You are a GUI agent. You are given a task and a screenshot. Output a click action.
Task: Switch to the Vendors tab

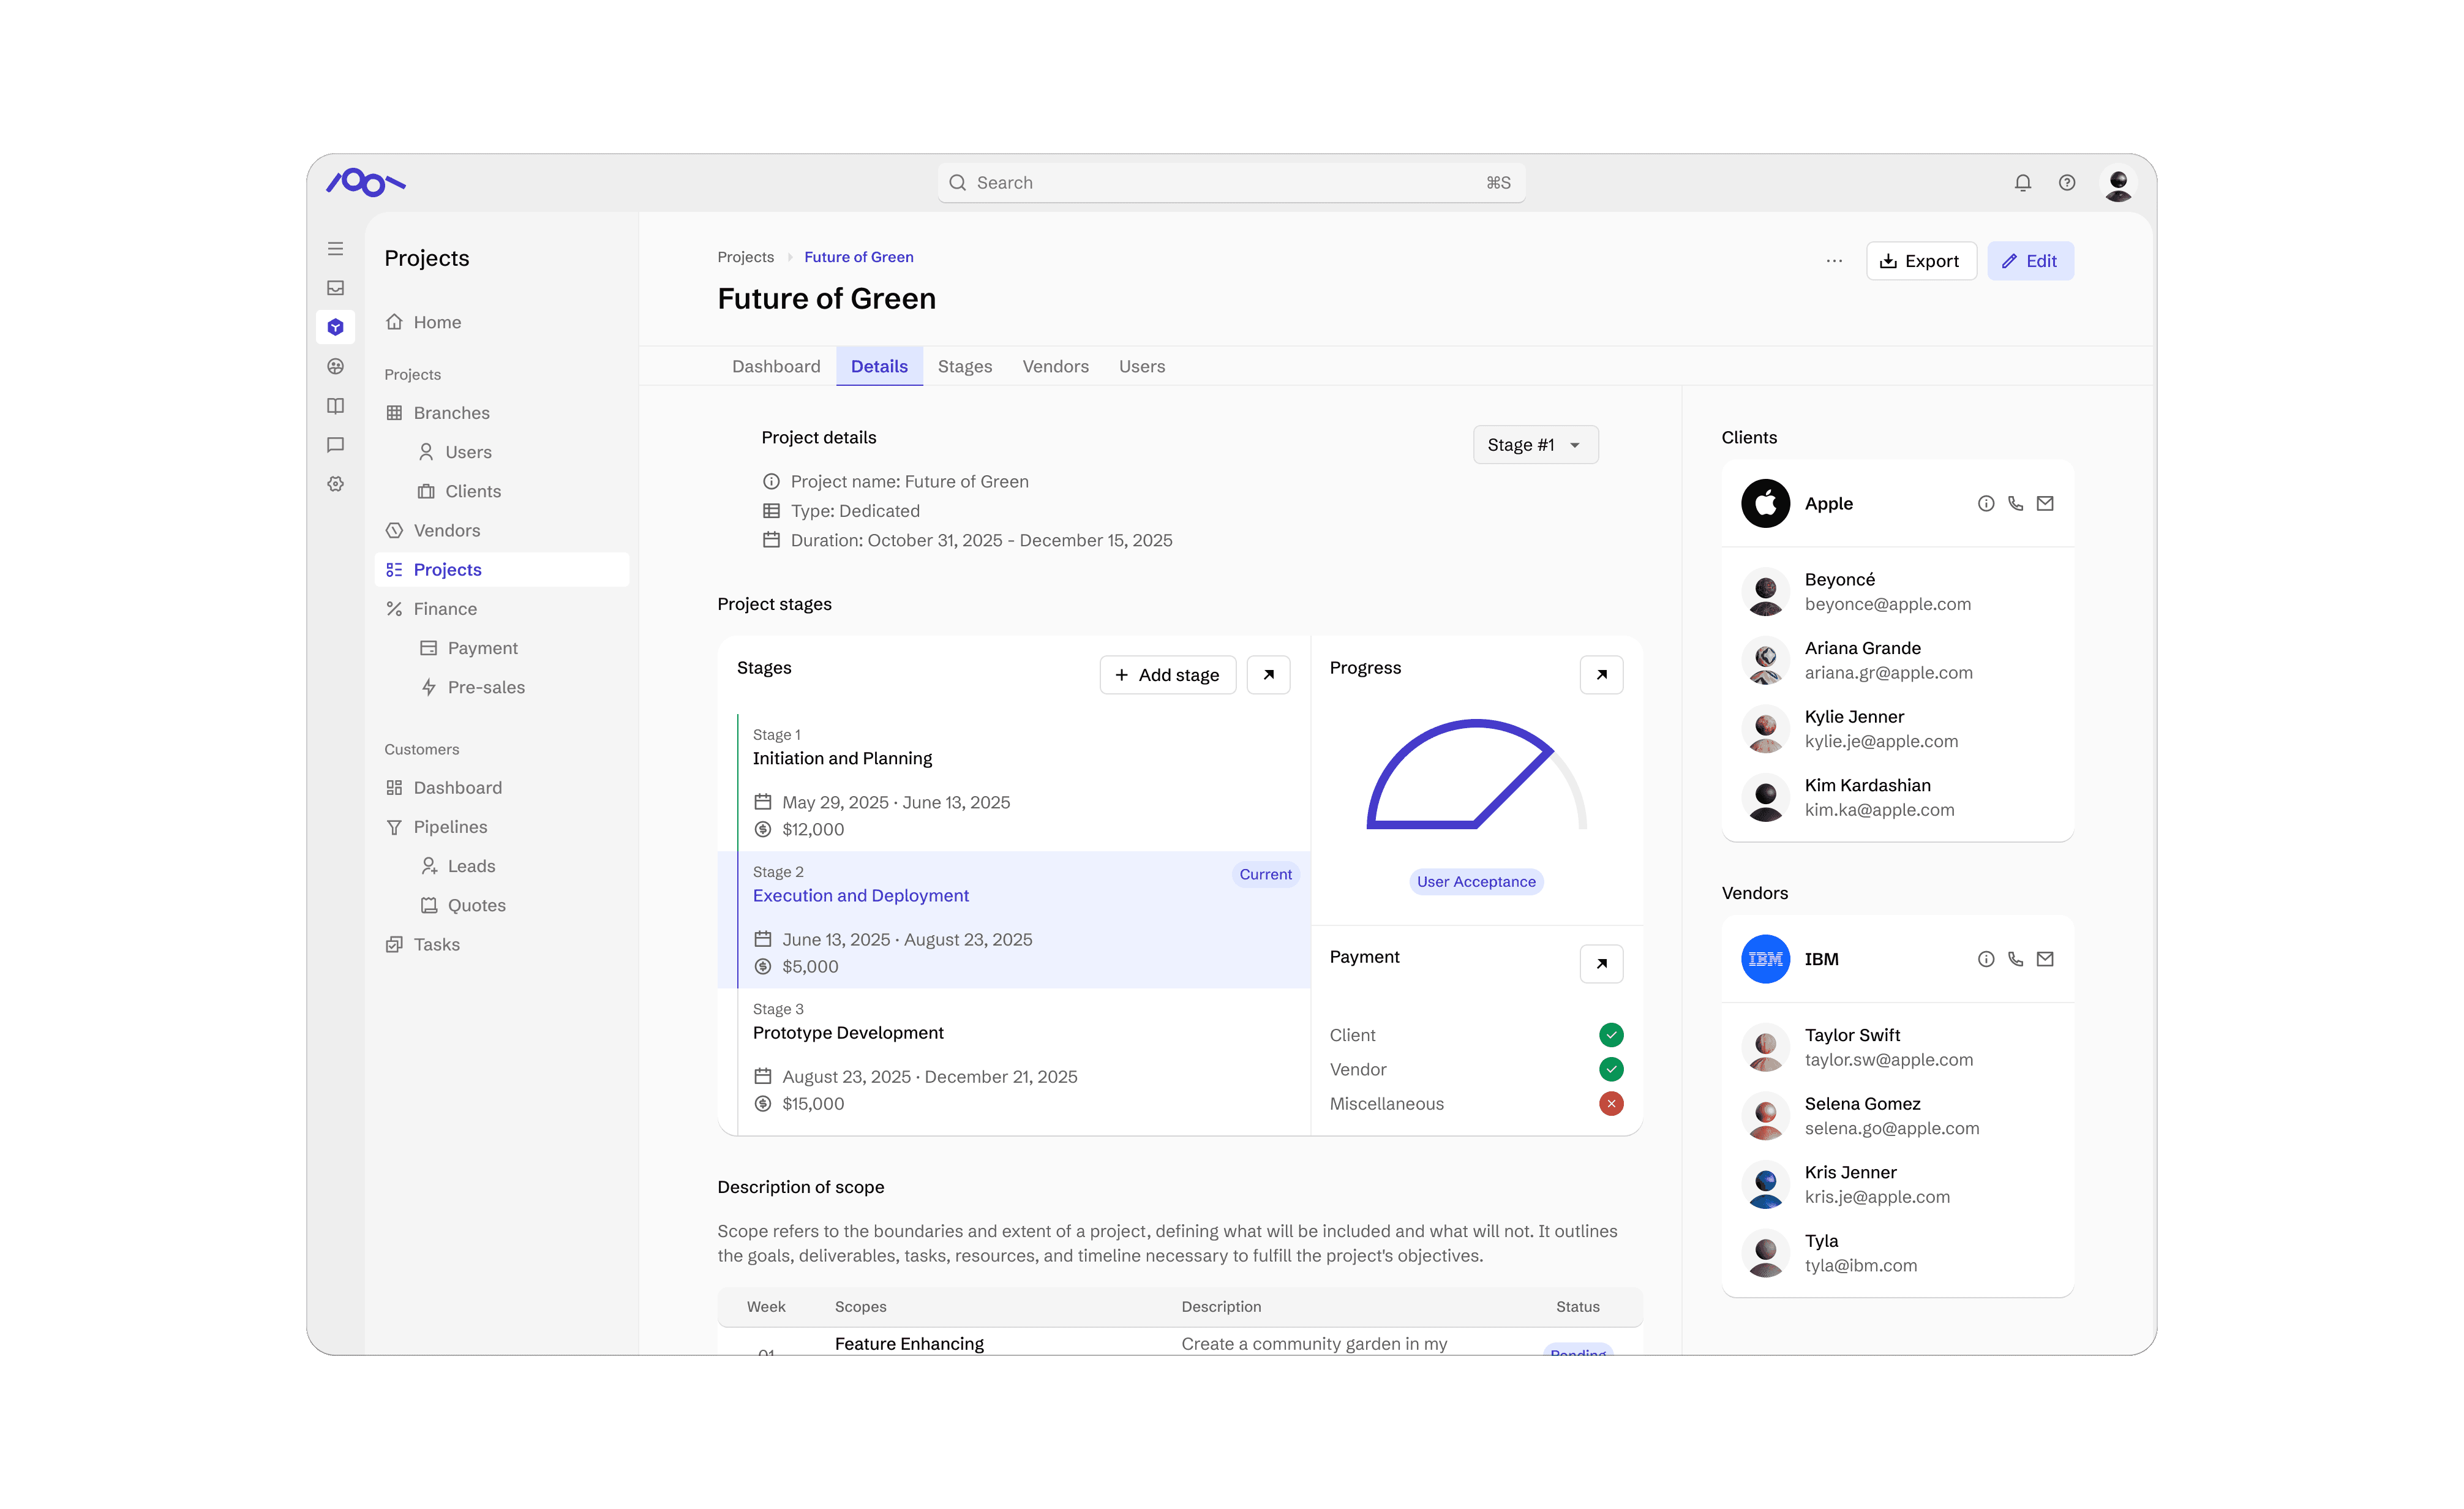(1055, 367)
